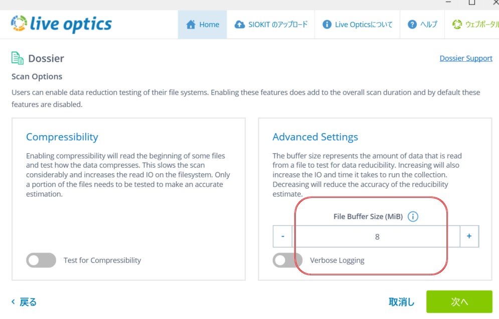Open the Home tab
The width and height of the screenshot is (499, 319).
(203, 25)
